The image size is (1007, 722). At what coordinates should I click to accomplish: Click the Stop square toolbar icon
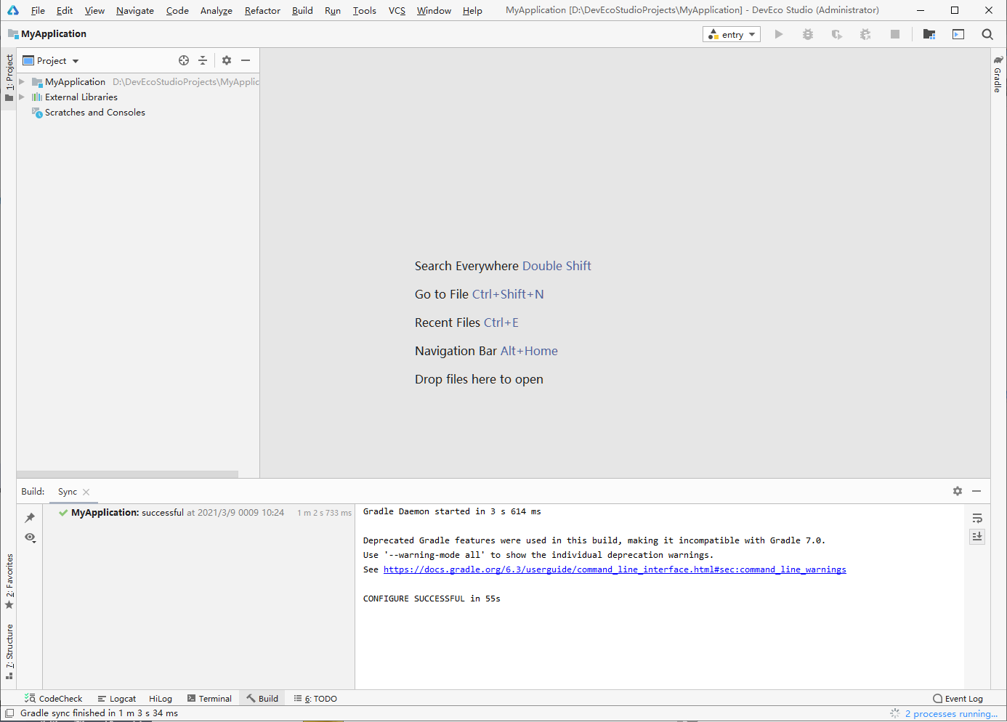[x=895, y=34]
